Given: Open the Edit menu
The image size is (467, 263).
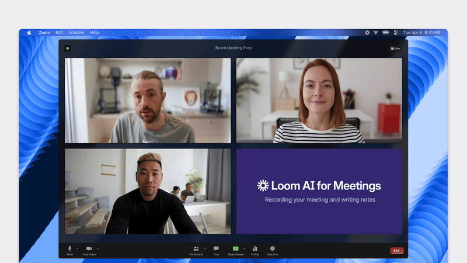Looking at the screenshot, I should click(60, 33).
